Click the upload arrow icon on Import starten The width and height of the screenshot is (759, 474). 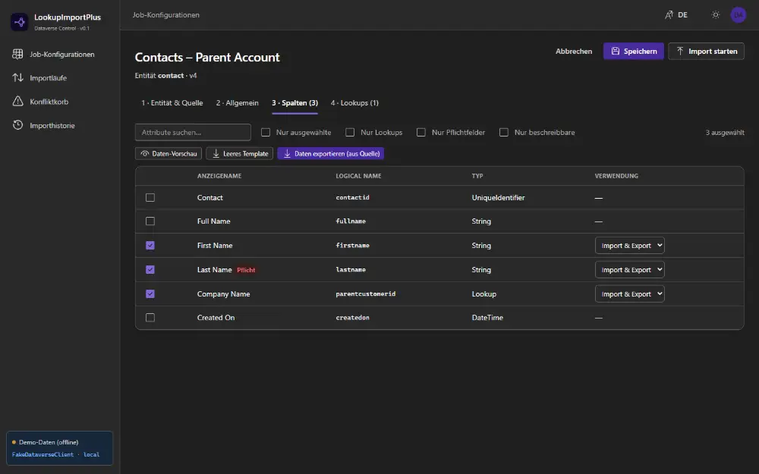click(680, 51)
